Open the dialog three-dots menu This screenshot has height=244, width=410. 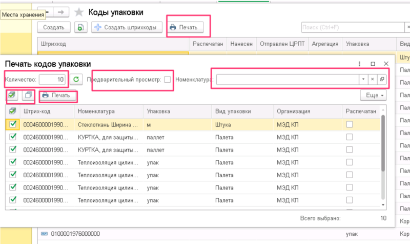click(360, 64)
